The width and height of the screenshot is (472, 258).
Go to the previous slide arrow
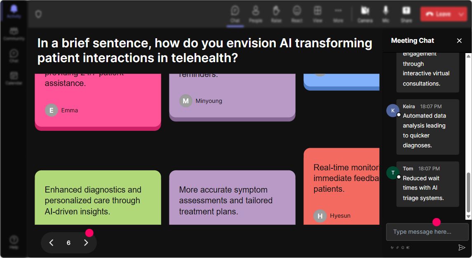point(51,243)
